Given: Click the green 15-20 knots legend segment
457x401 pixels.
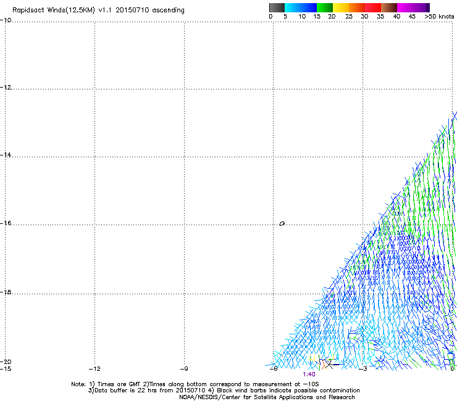Looking at the screenshot, I should point(325,7).
